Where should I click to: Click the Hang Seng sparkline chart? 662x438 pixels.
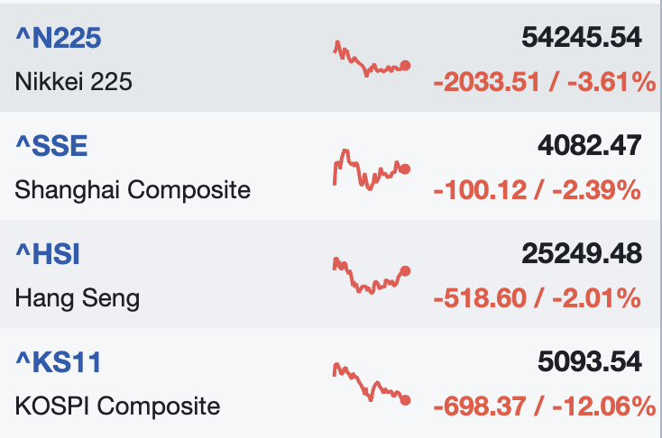pyautogui.click(x=371, y=276)
